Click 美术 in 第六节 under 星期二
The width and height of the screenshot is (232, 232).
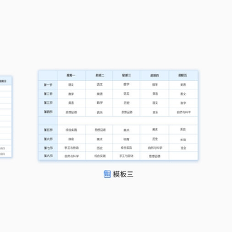(x=100, y=139)
